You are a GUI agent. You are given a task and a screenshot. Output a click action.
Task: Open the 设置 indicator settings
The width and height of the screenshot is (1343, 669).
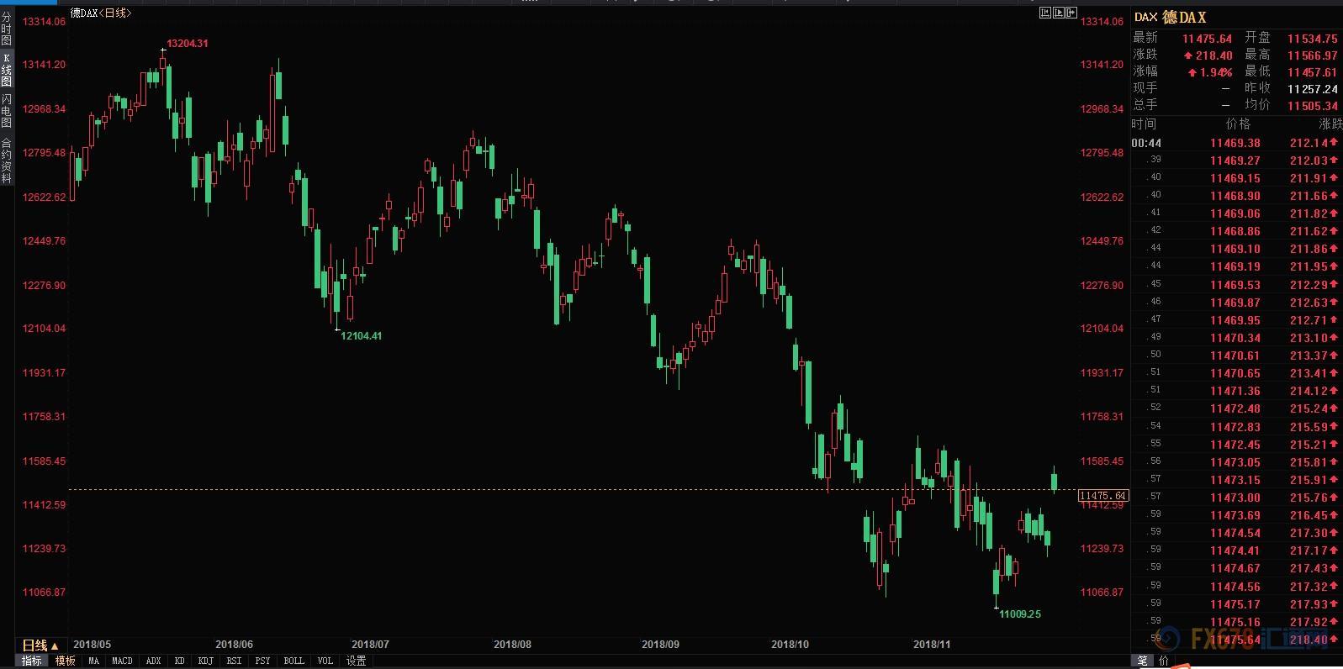coord(356,661)
